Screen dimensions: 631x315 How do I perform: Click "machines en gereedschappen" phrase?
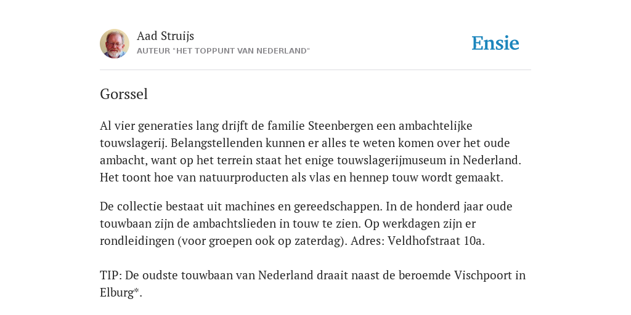tap(303, 207)
